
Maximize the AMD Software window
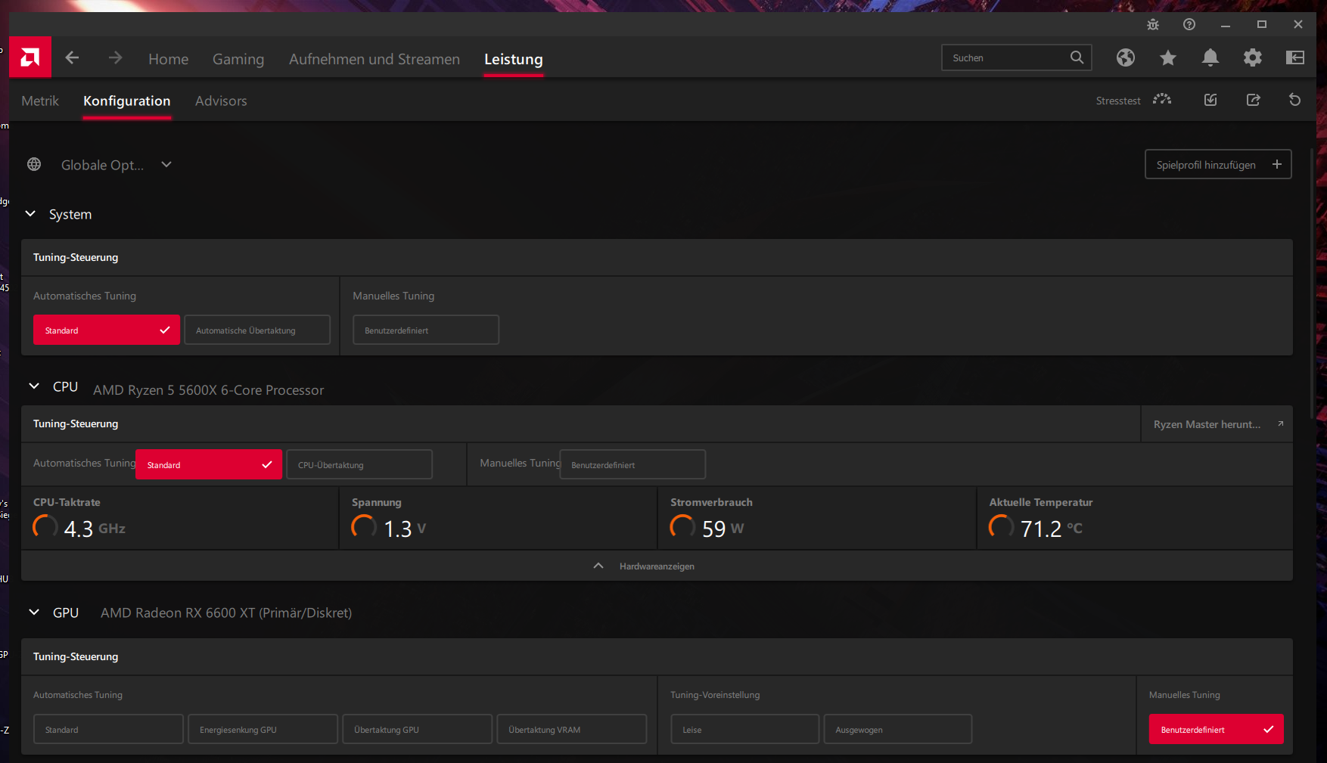click(1262, 24)
